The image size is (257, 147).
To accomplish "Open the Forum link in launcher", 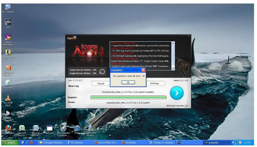I will (x=71, y=102).
